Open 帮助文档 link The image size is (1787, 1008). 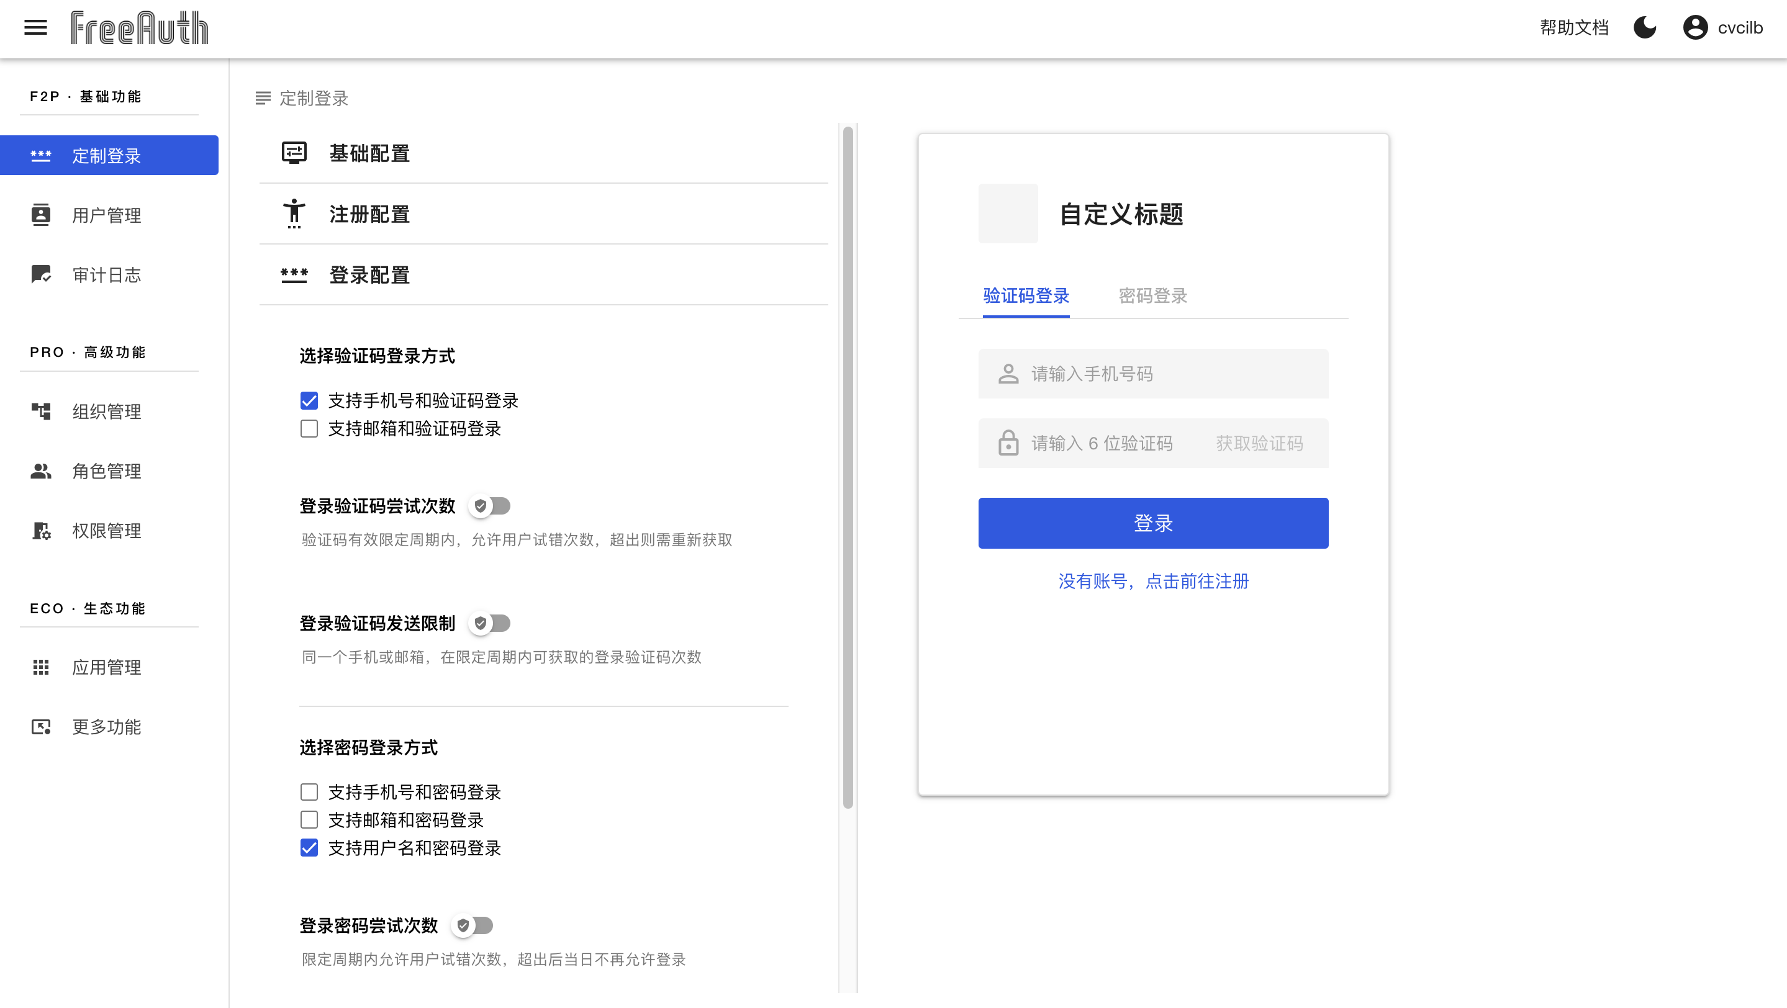click(1574, 28)
